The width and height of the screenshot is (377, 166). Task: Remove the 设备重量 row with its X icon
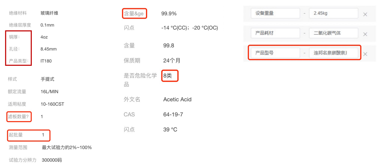click(x=365, y=14)
